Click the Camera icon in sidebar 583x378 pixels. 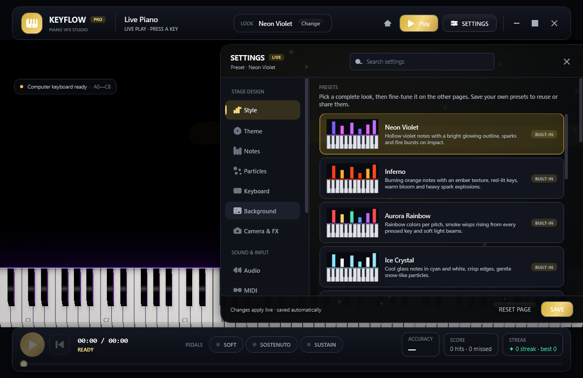(237, 231)
